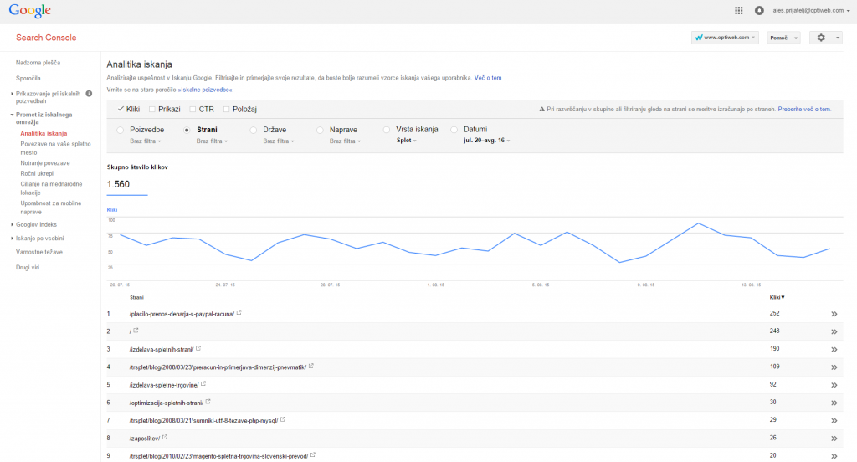
Task: Enable the Prikazi checkbox
Action: [151, 109]
